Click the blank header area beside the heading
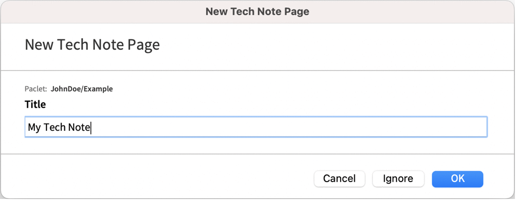The width and height of the screenshot is (516, 200). (329, 46)
